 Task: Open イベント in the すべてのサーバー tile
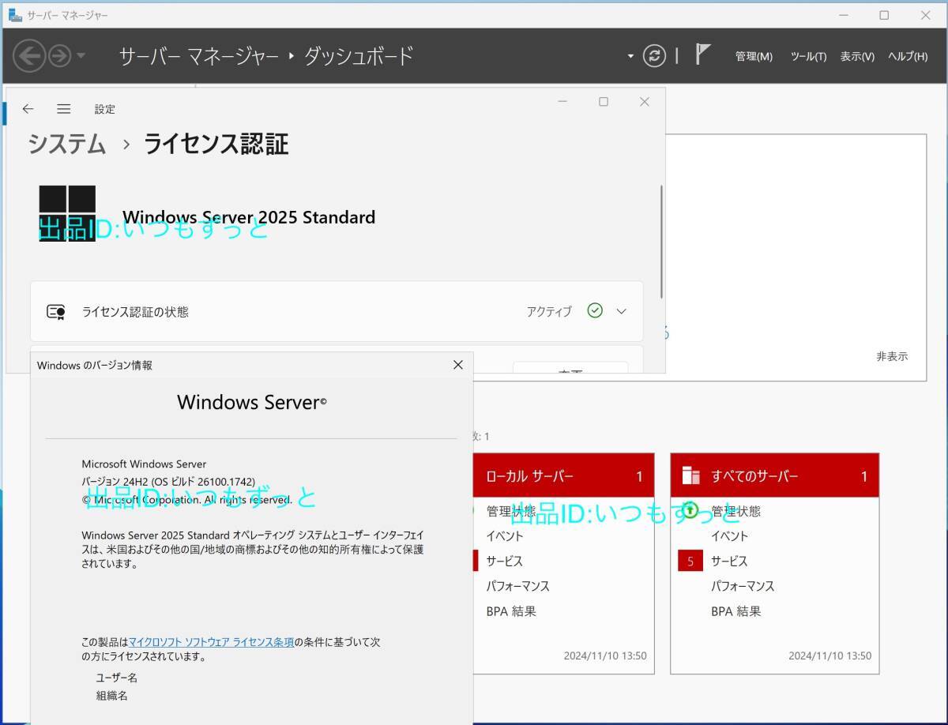tap(729, 536)
